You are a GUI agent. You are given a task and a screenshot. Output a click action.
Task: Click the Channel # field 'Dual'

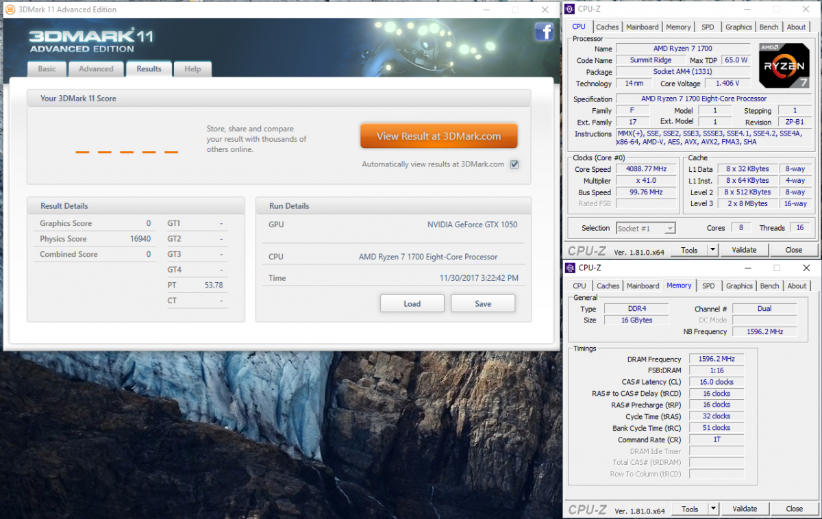pos(764,309)
